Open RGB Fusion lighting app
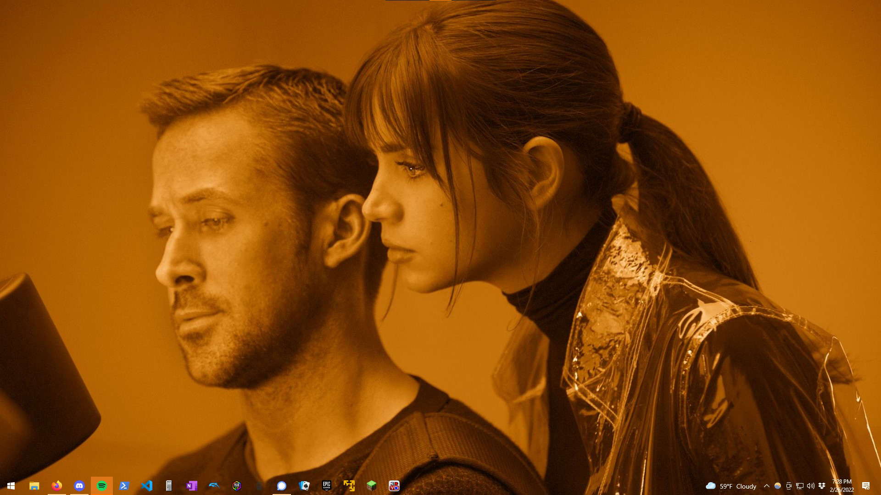The image size is (881, 495). point(237,486)
